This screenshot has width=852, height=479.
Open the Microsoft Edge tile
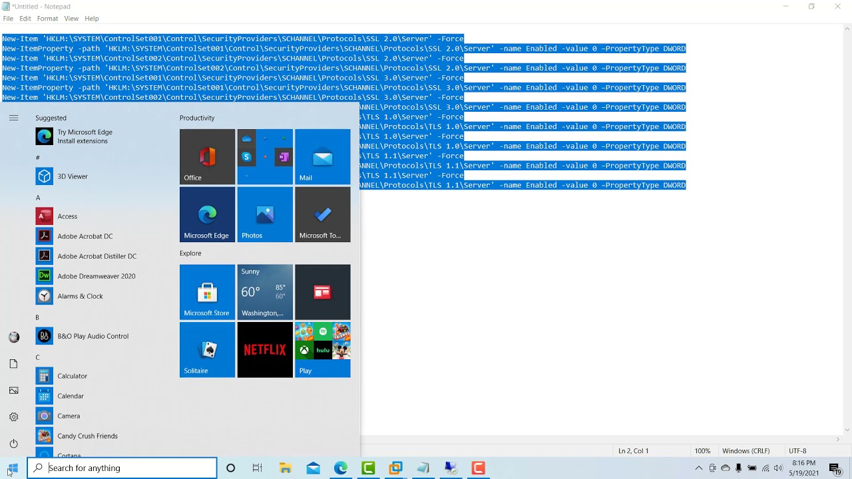click(x=207, y=214)
